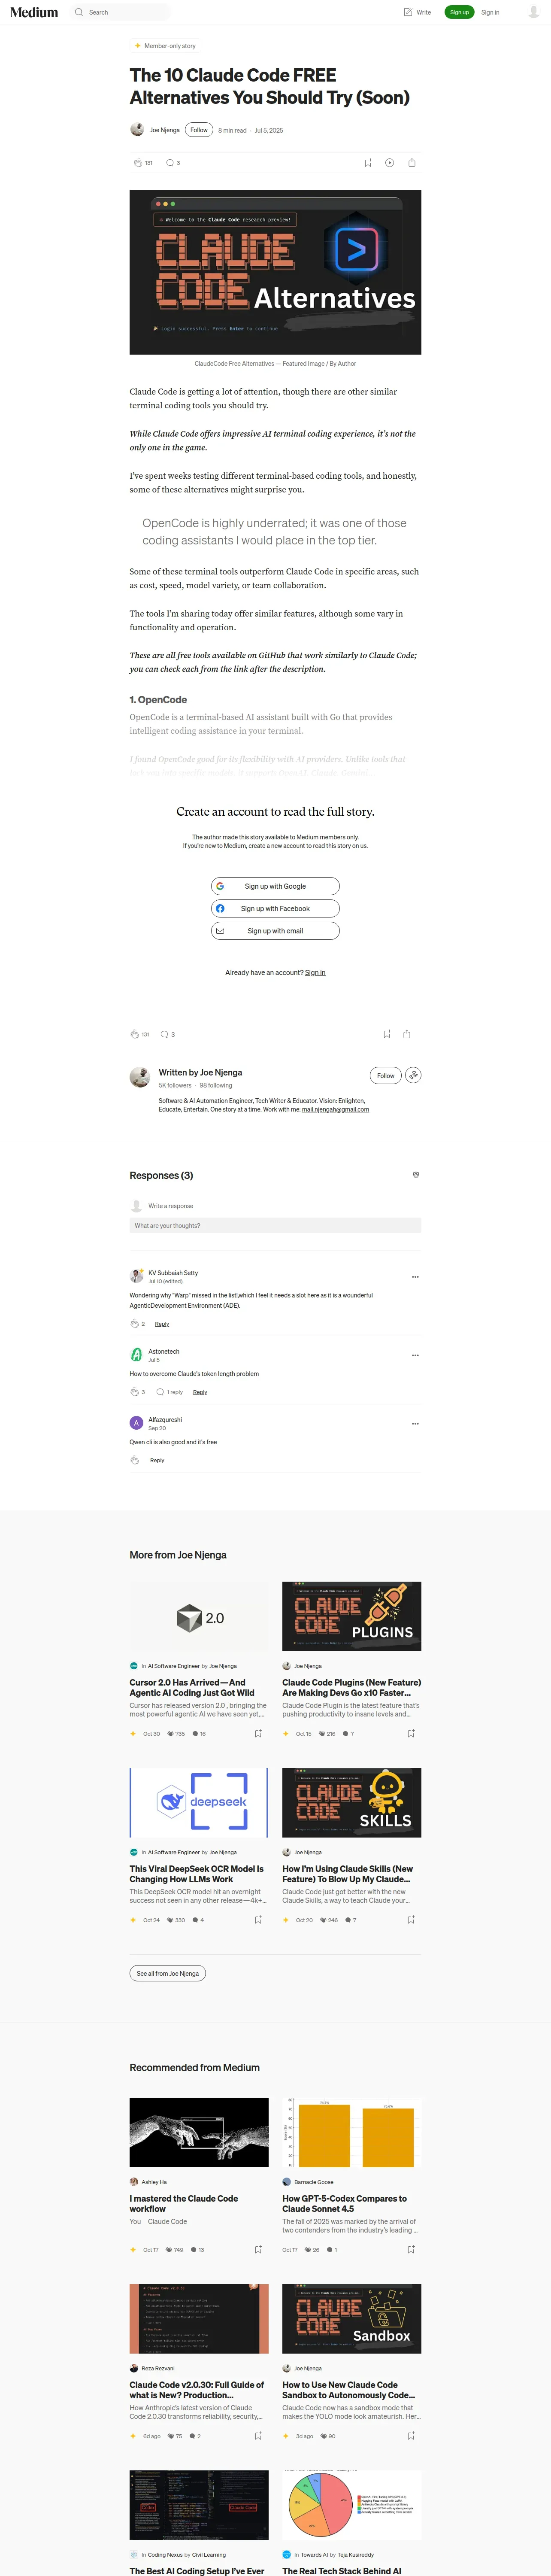The width and height of the screenshot is (551, 2576).
Task: Click the Medium logo
Action: tap(34, 12)
